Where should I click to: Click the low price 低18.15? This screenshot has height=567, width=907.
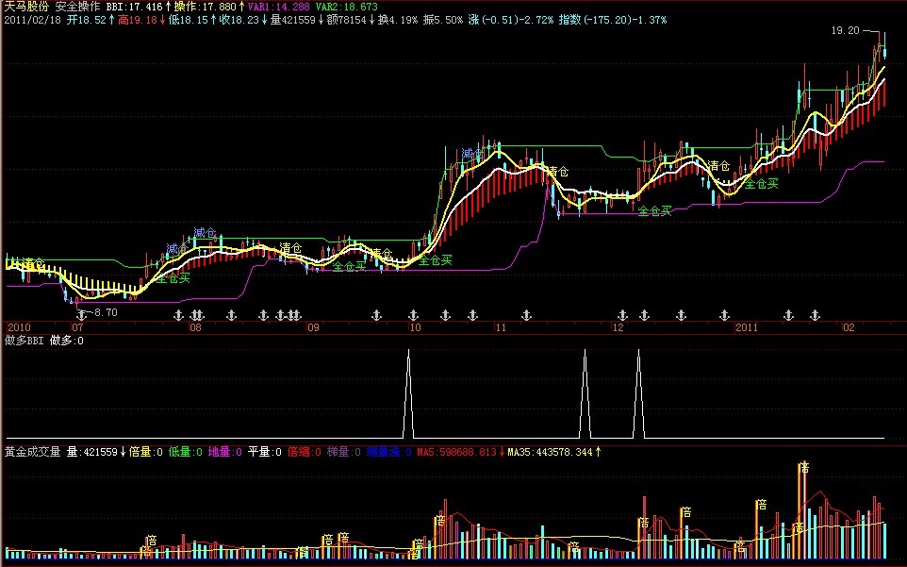point(189,20)
